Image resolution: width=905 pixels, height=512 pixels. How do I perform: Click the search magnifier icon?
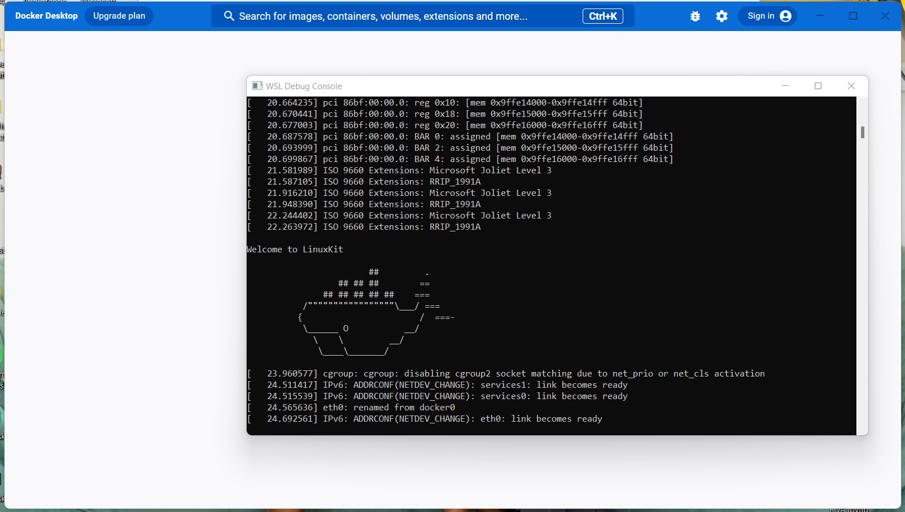click(x=229, y=16)
